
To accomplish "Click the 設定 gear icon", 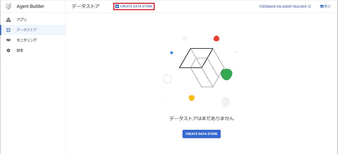I will (x=8, y=50).
